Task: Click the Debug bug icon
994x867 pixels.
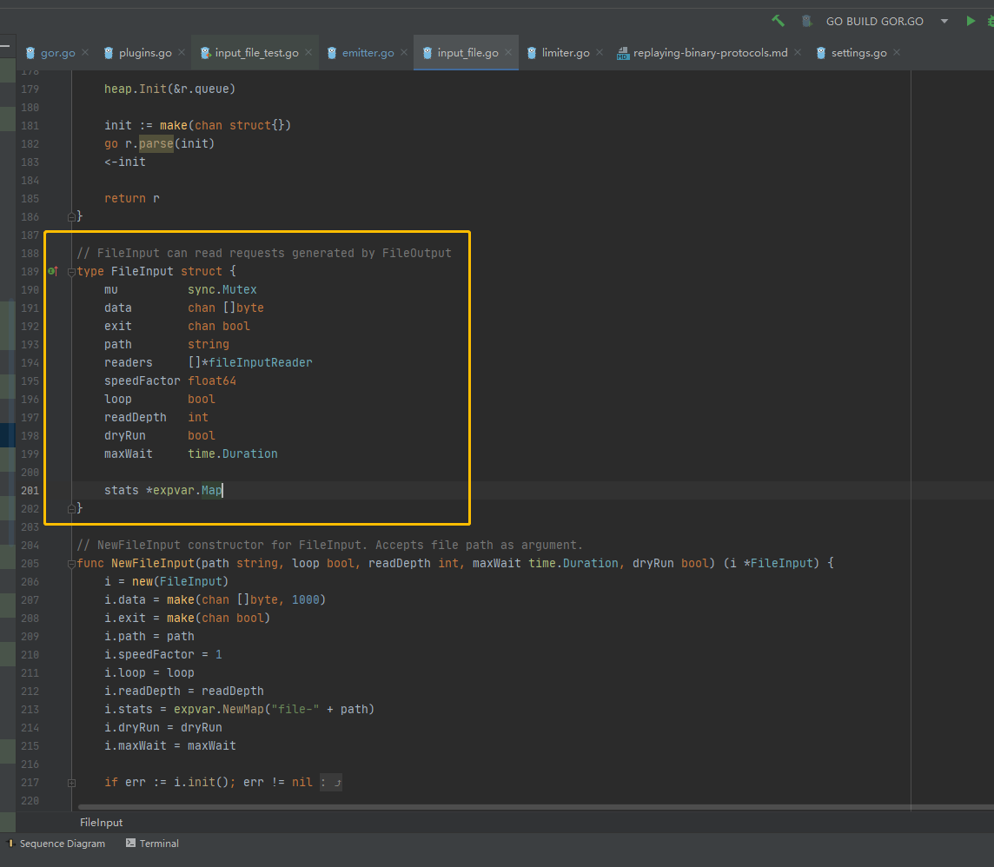Action: [x=991, y=21]
